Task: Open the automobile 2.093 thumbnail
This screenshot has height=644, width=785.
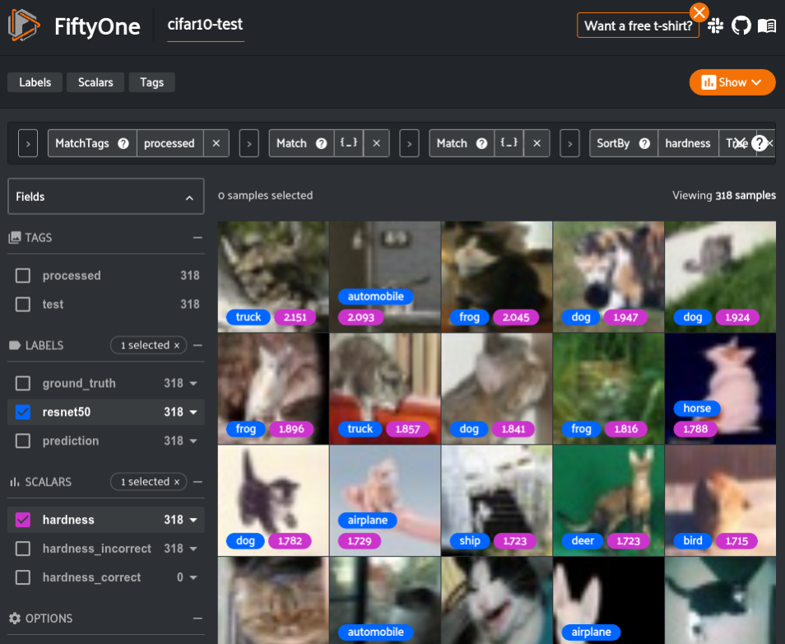Action: point(385,277)
